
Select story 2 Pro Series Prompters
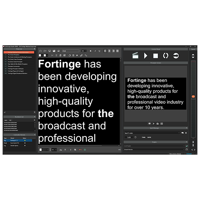tap(19, 55)
